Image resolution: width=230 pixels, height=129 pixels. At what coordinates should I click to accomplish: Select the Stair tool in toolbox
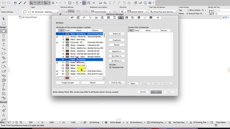4,58
